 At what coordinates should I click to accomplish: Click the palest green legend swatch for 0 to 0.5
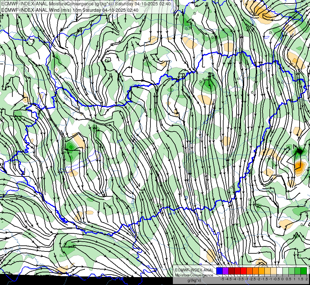pos(286,271)
